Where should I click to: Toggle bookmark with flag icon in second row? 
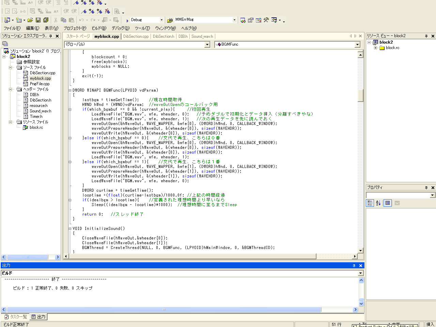tap(84, 11)
